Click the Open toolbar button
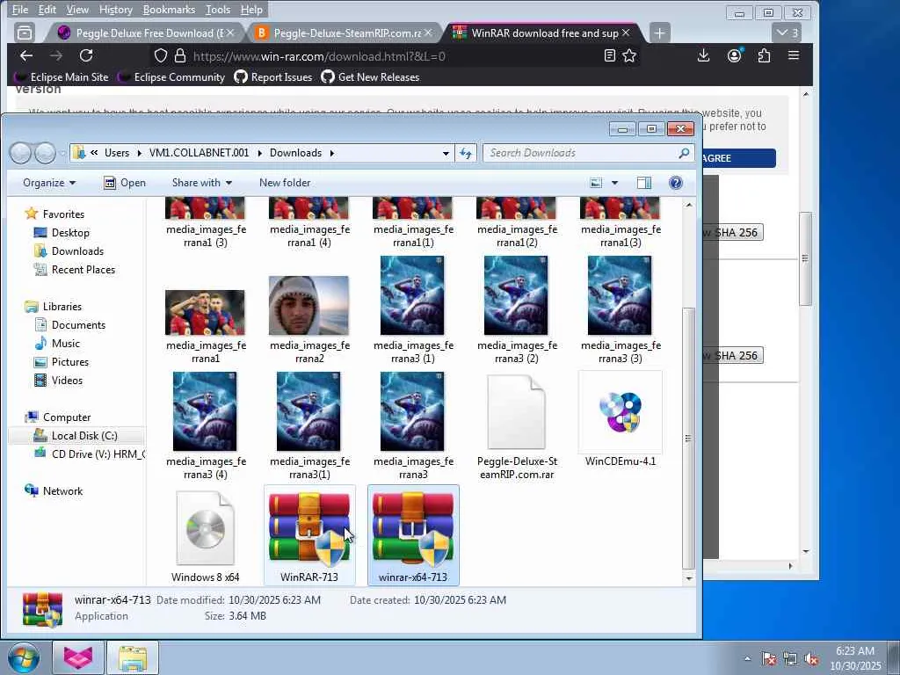This screenshot has width=900, height=675. pyautogui.click(x=125, y=183)
